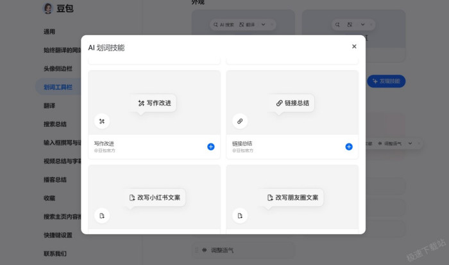449x265 pixels.
Task: Click the 豆包 avatar logo
Action: (48, 8)
